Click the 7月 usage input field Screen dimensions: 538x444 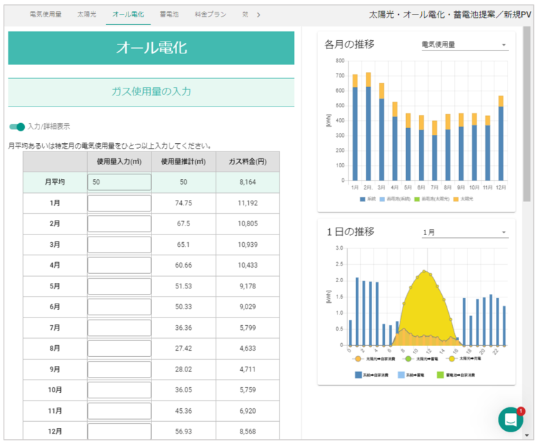[119, 328]
